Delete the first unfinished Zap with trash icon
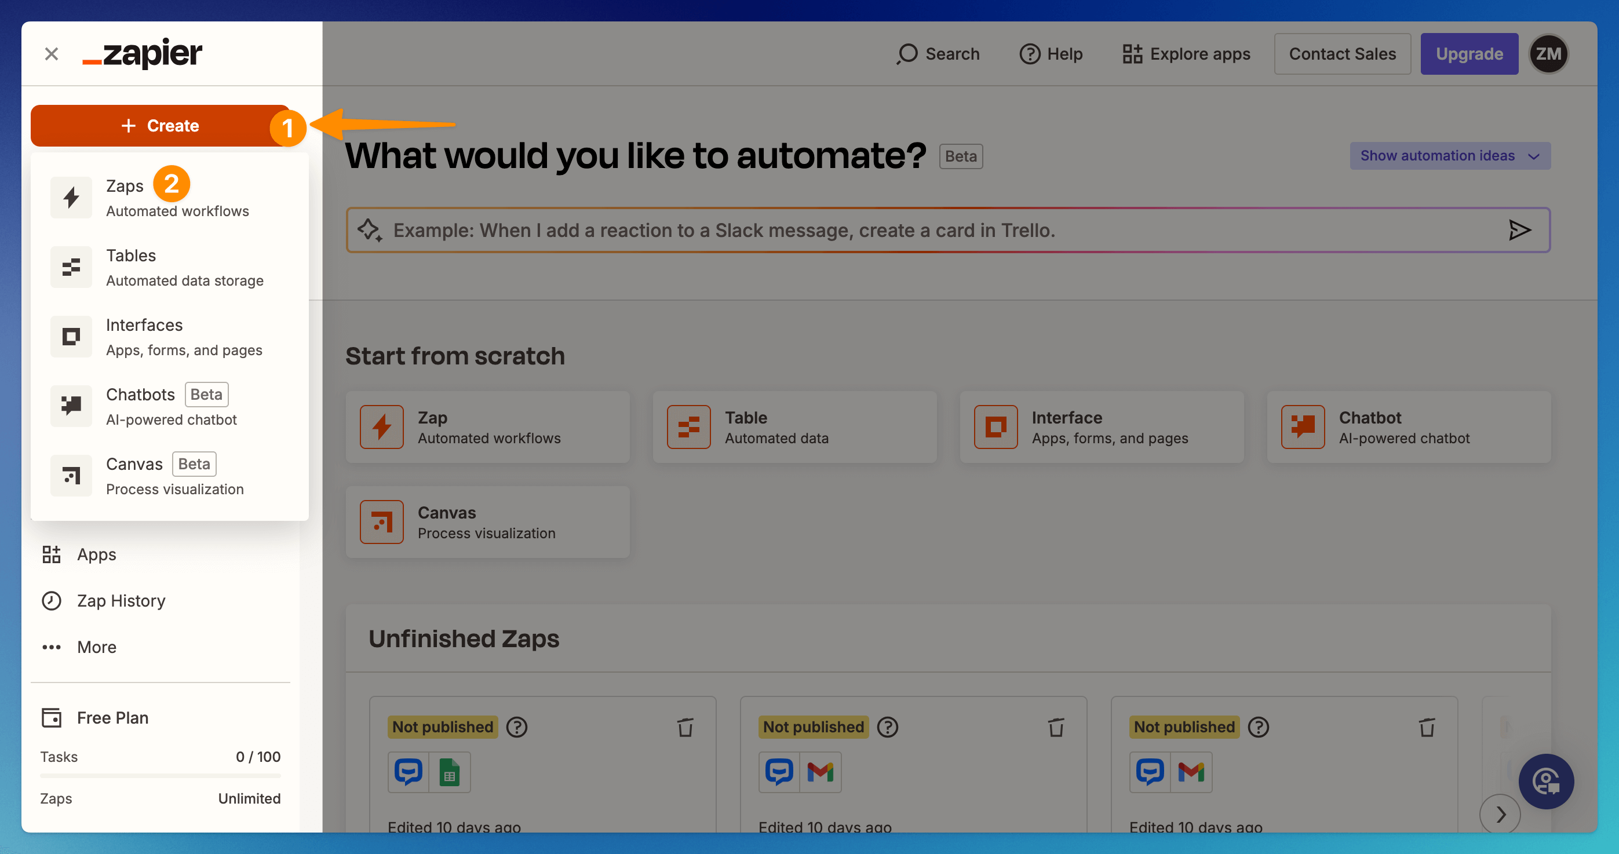Image resolution: width=1619 pixels, height=854 pixels. pyautogui.click(x=685, y=727)
